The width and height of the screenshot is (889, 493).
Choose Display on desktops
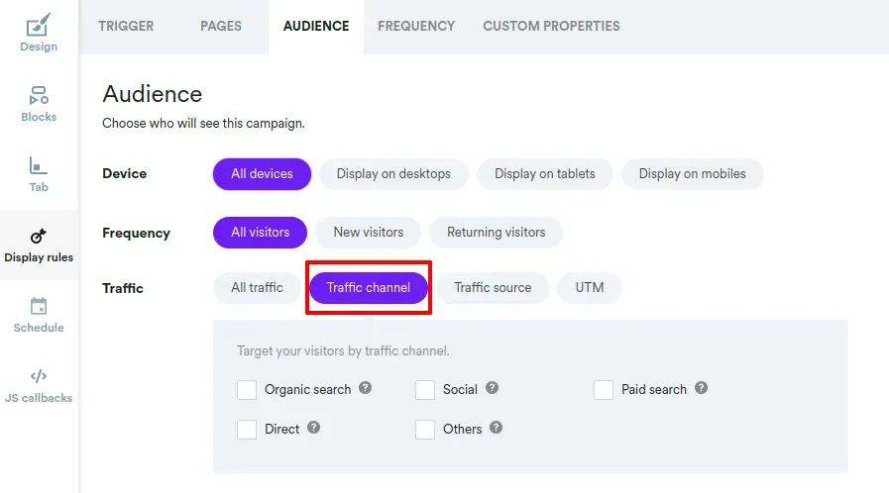[x=393, y=174]
